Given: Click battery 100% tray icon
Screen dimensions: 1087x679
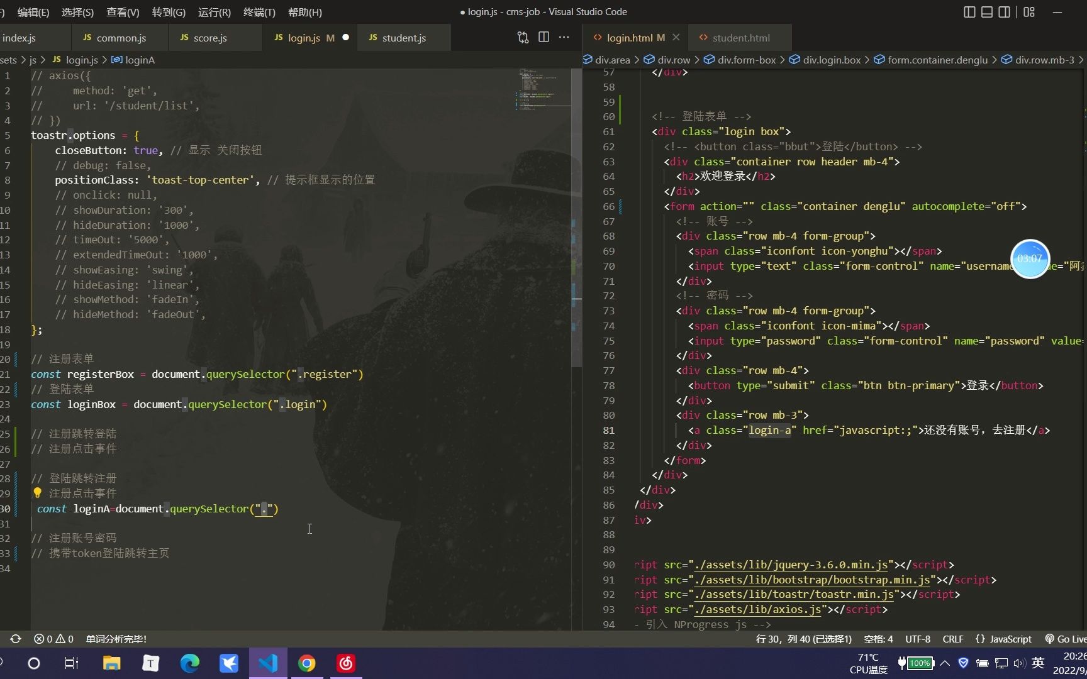Looking at the screenshot, I should pos(915,663).
